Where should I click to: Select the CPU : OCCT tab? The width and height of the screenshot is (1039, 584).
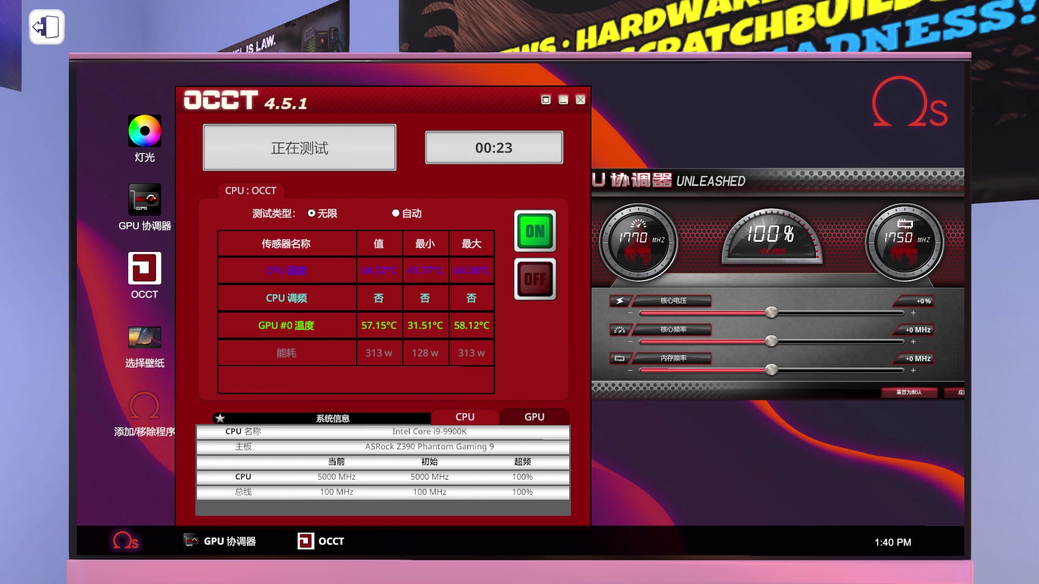pos(251,190)
